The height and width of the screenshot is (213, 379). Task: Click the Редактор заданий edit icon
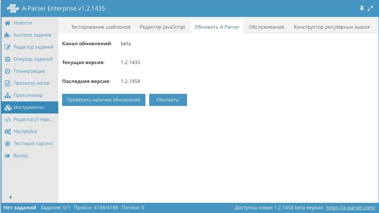[7, 47]
